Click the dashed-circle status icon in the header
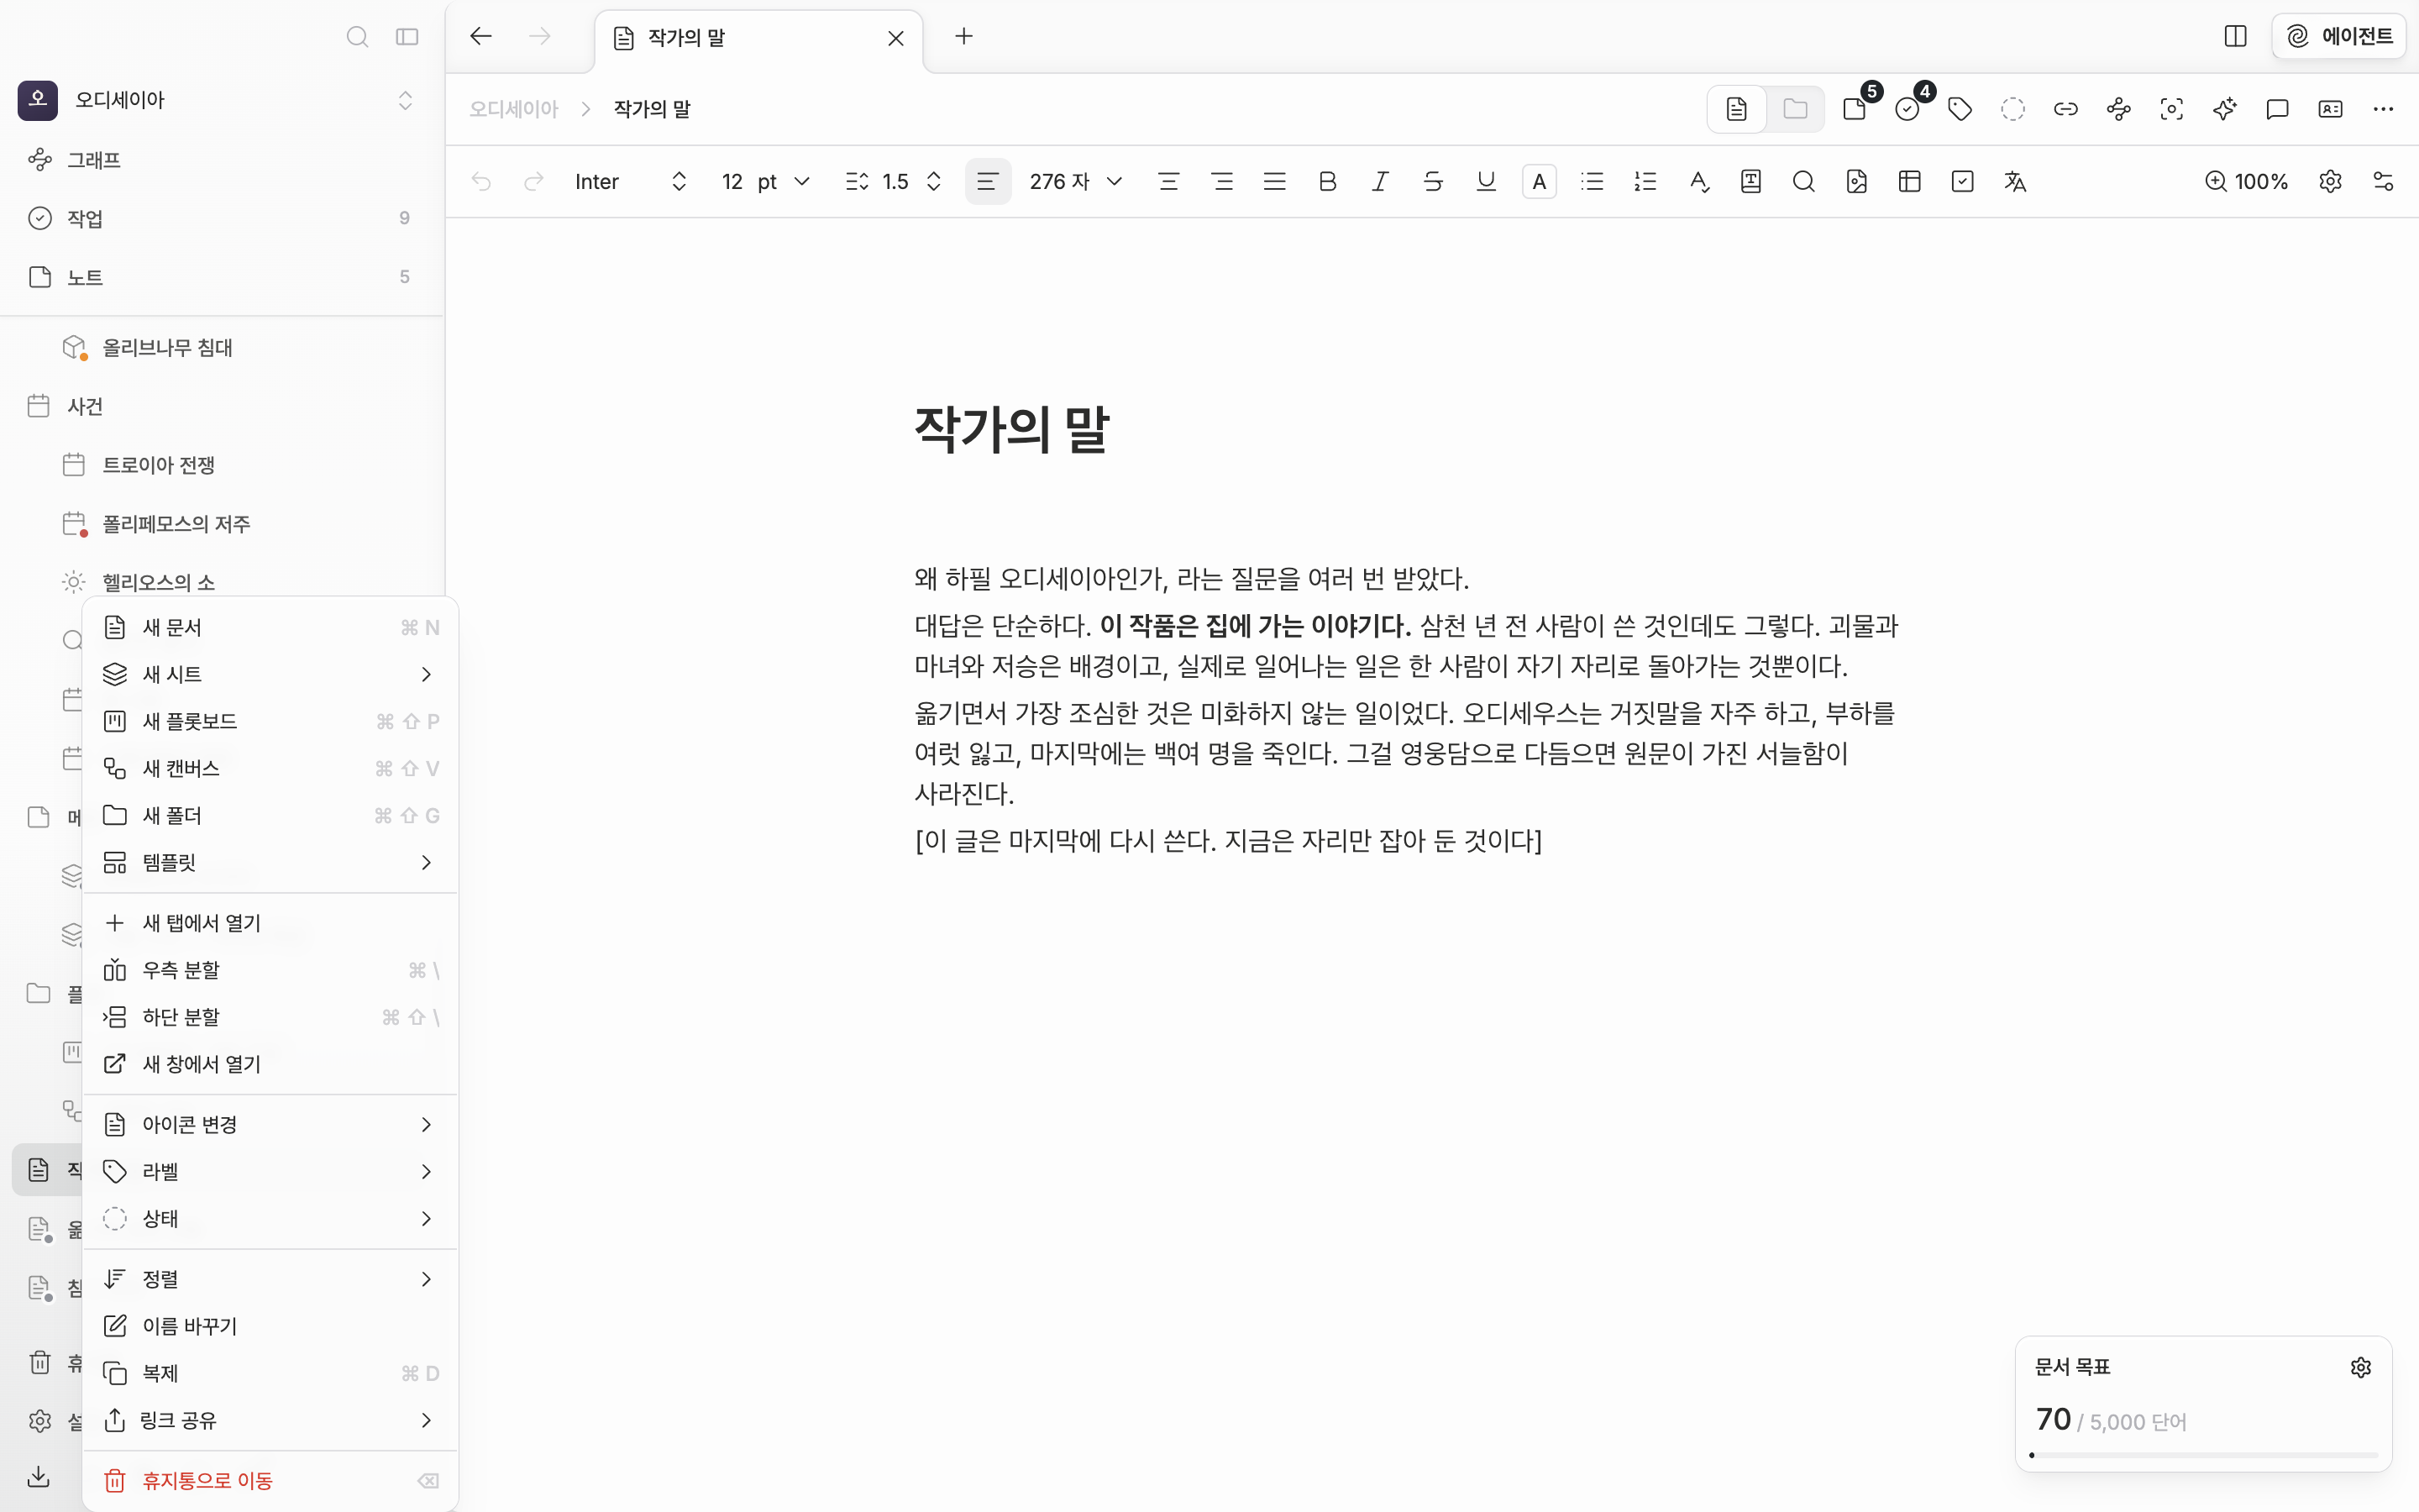Image resolution: width=2419 pixels, height=1512 pixels. coord(2013,109)
